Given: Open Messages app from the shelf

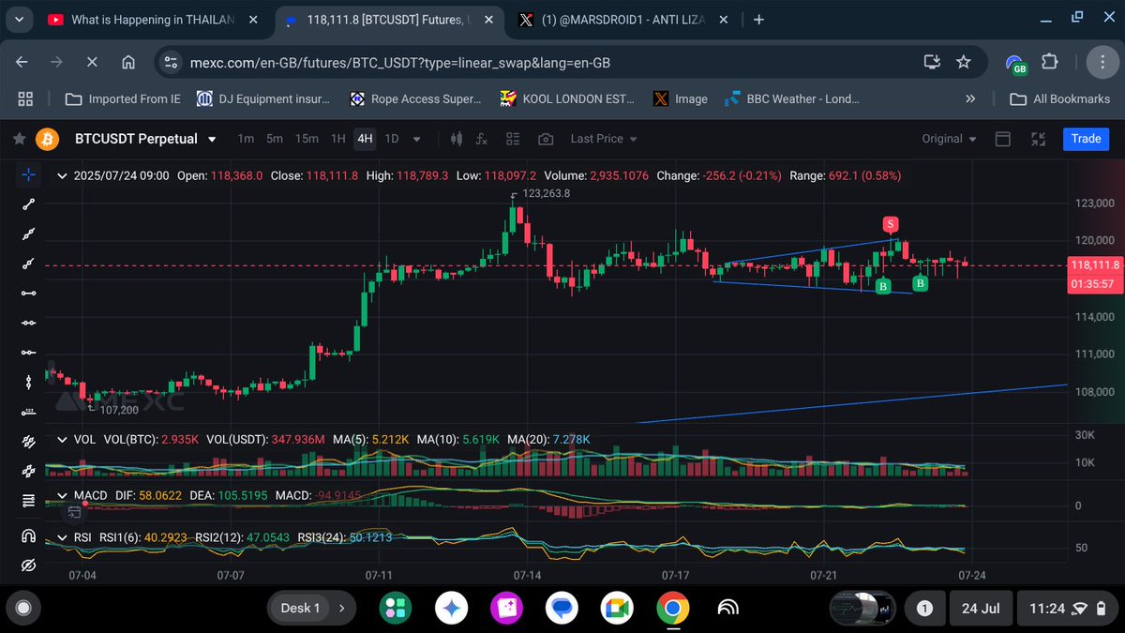Looking at the screenshot, I should (x=562, y=608).
